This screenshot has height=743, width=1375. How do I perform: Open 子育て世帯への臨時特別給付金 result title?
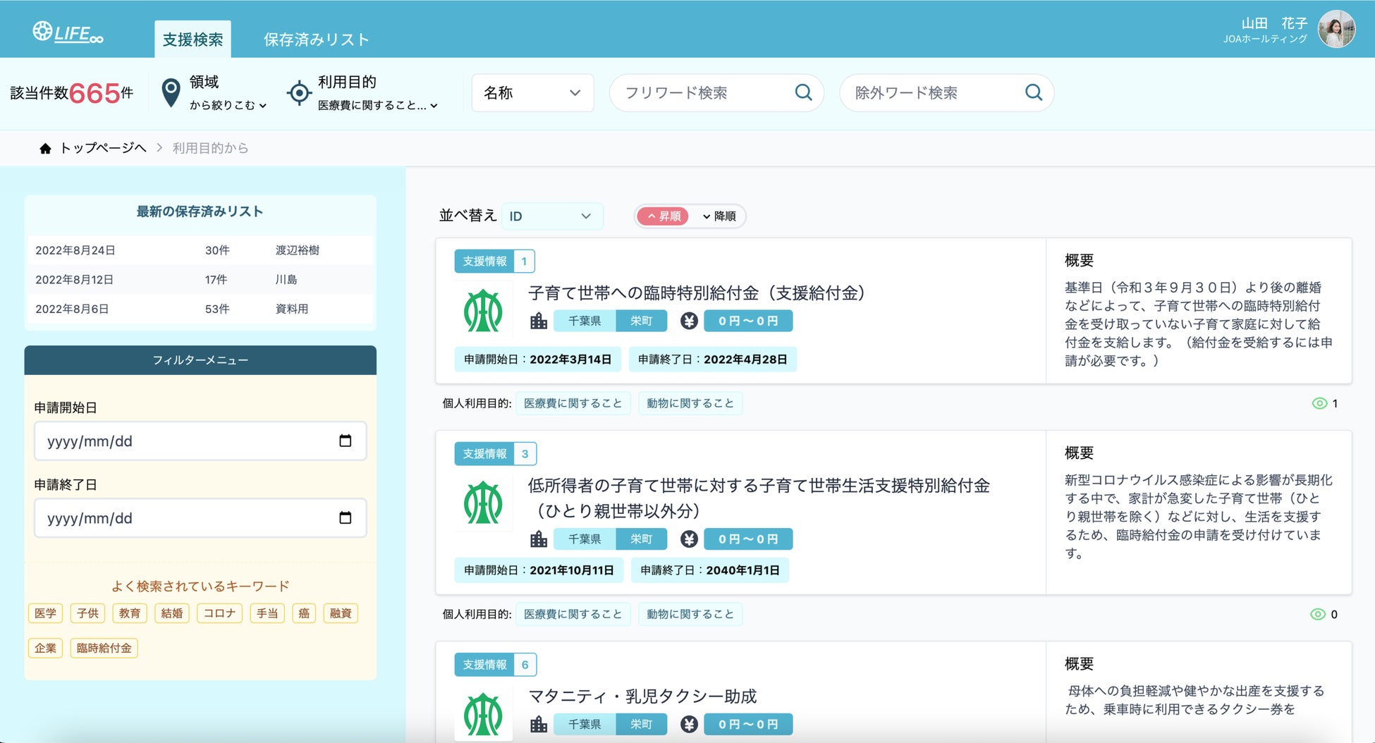(697, 293)
